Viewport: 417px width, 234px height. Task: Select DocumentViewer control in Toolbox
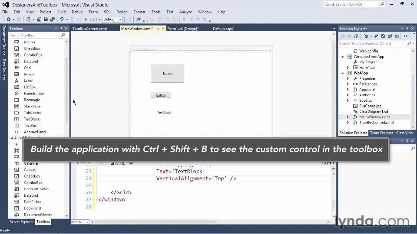pyautogui.click(x=37, y=214)
